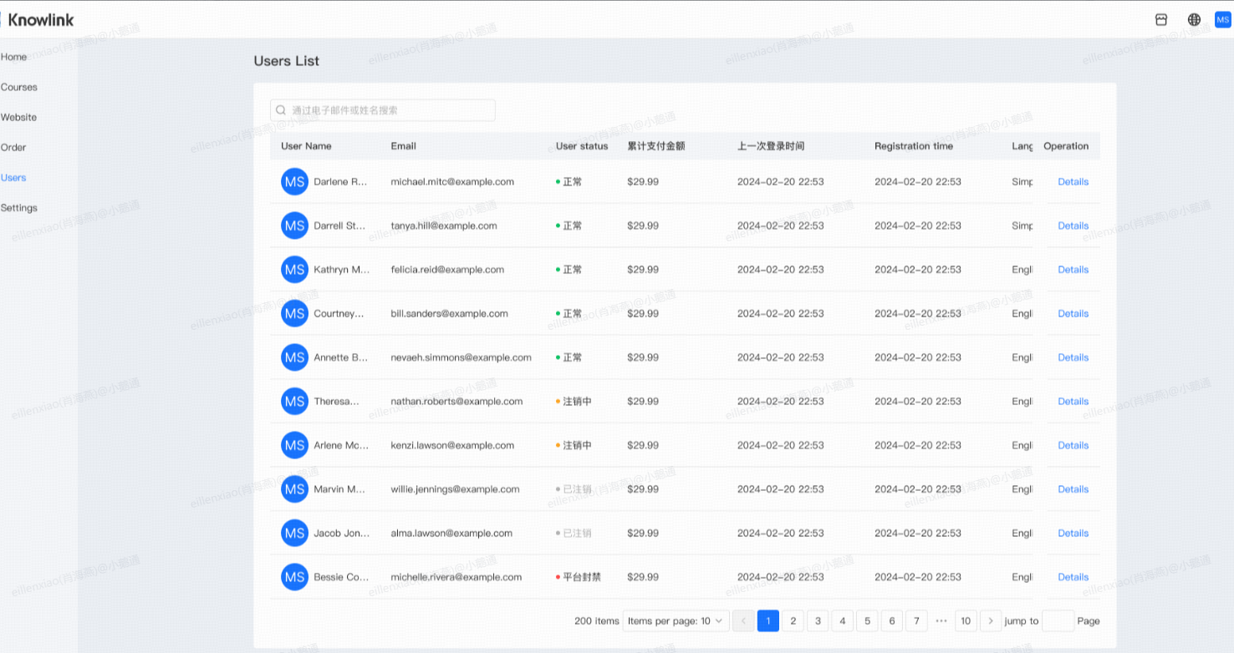Open Details for tanya.hill@example.com
Screen dimensions: 1234x653
pos(1073,225)
